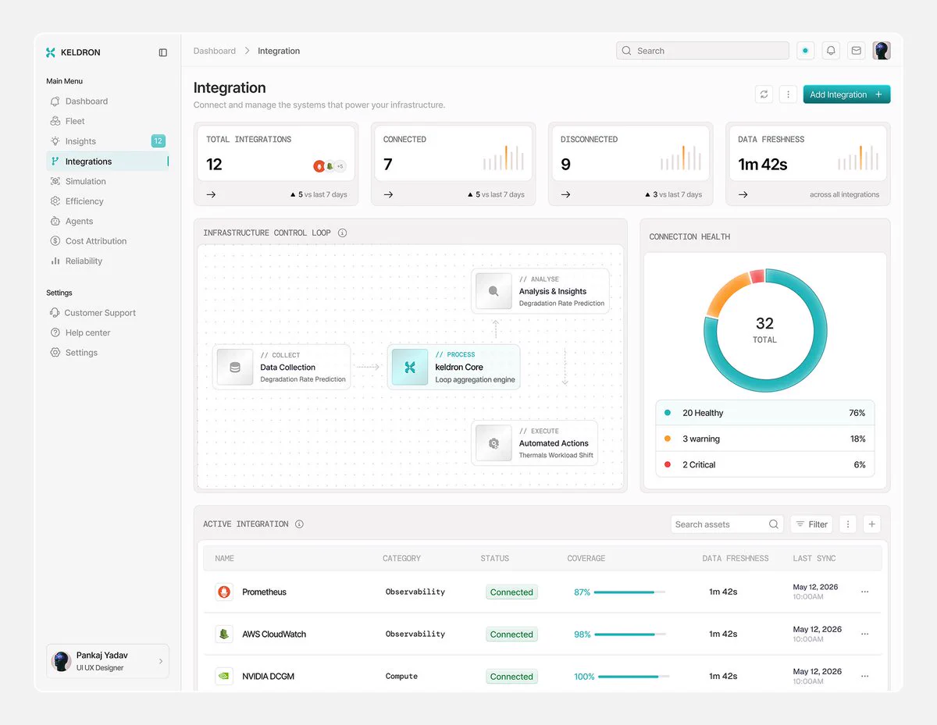Open Total Integrations card arrow
The height and width of the screenshot is (725, 937).
[212, 194]
